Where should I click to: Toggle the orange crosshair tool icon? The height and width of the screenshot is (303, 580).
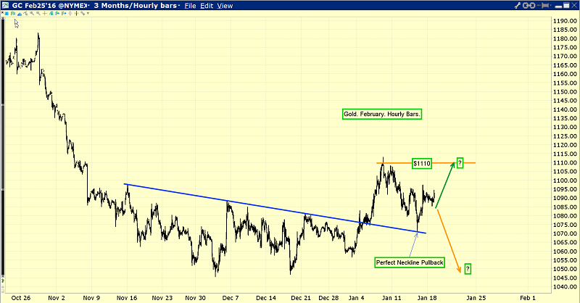click(x=45, y=13)
